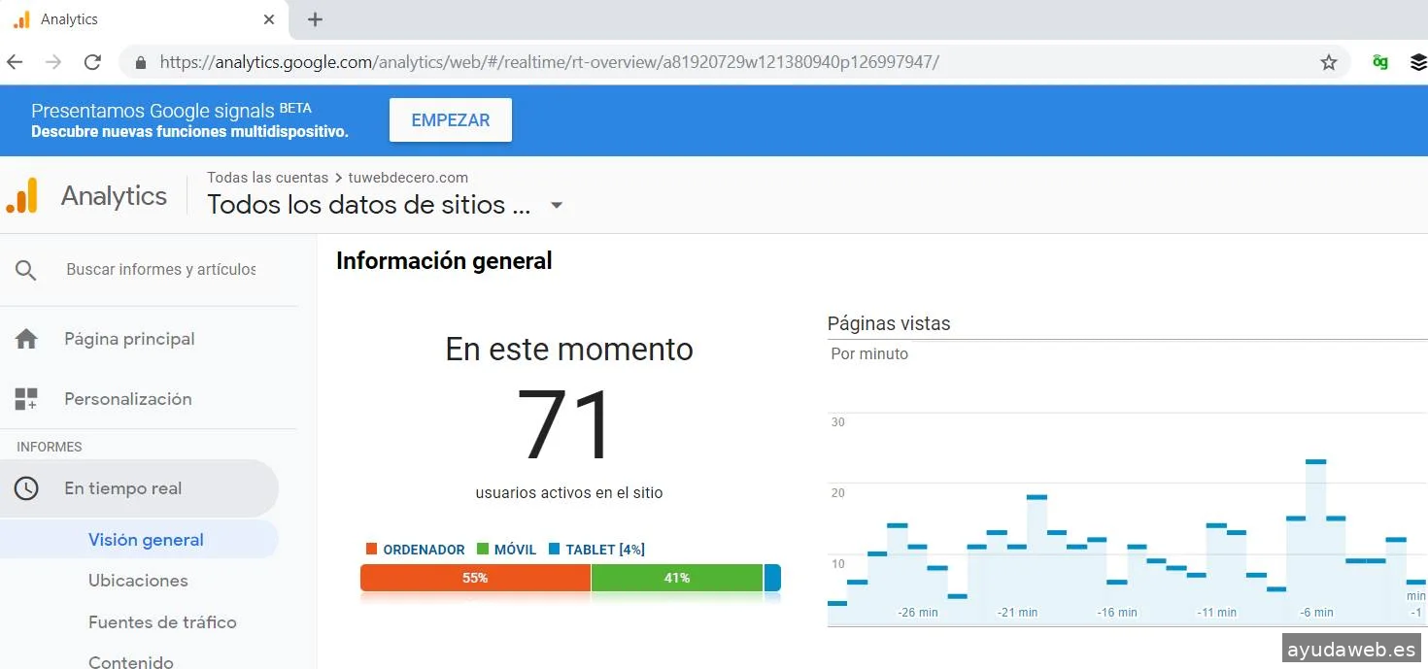Reload the page with the refresh icon
Image resolution: width=1428 pixels, height=669 pixels.
coord(92,62)
